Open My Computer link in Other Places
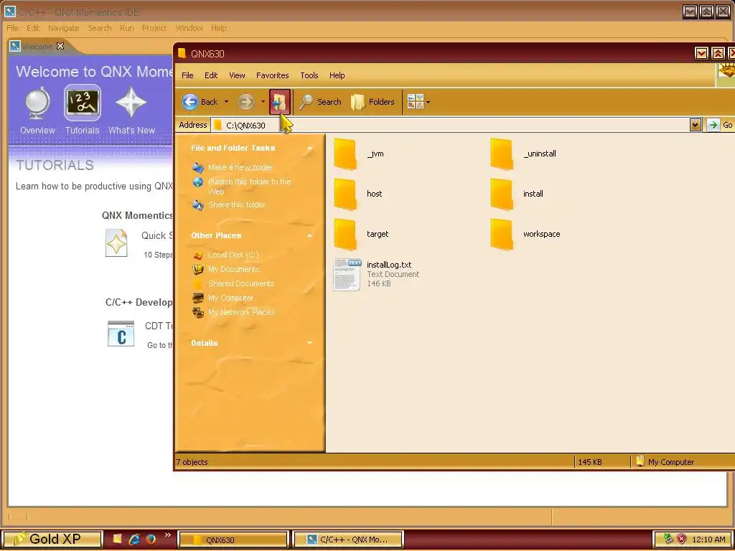 (x=230, y=298)
